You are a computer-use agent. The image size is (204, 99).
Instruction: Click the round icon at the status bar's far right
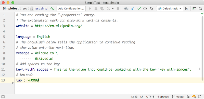(x=200, y=97)
